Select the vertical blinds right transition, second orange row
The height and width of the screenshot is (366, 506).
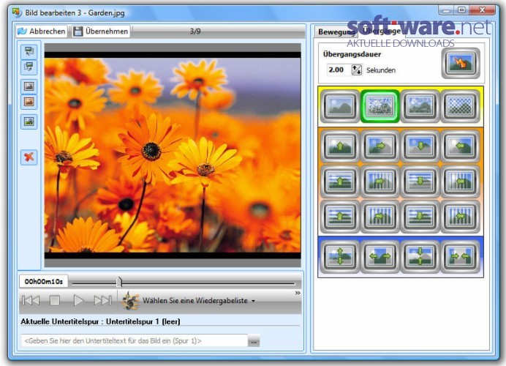[380, 182]
